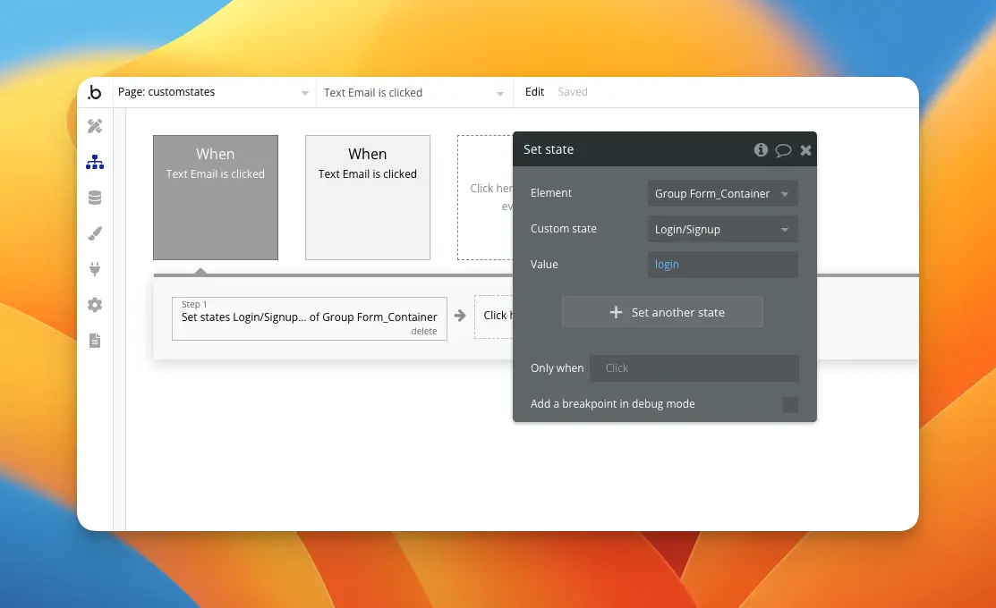This screenshot has height=608, width=996.
Task: Enable Add a breakpoint in debug mode
Action: [x=789, y=404]
